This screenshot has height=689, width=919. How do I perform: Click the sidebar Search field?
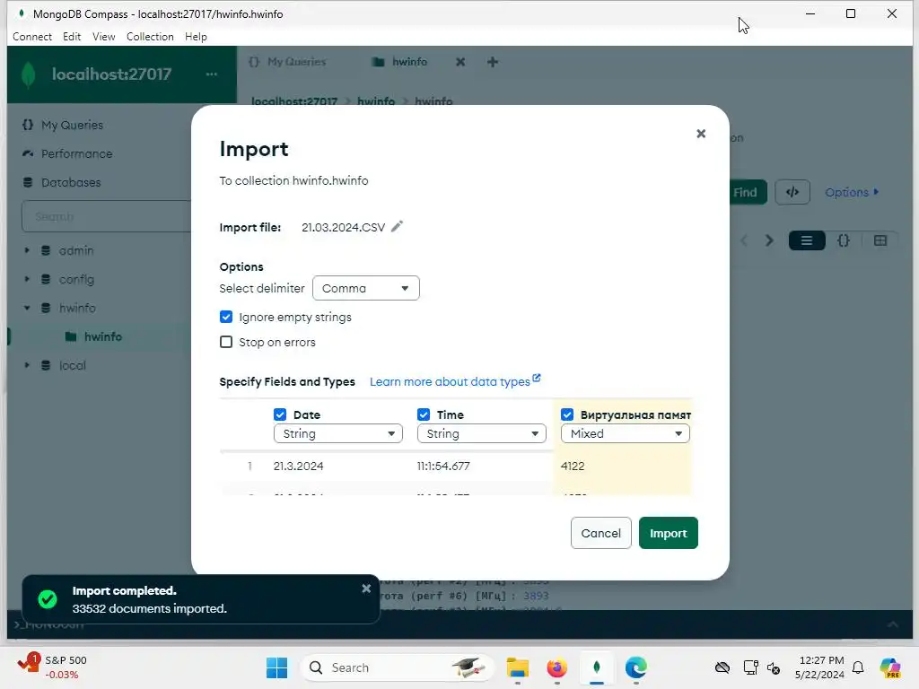[x=107, y=217]
